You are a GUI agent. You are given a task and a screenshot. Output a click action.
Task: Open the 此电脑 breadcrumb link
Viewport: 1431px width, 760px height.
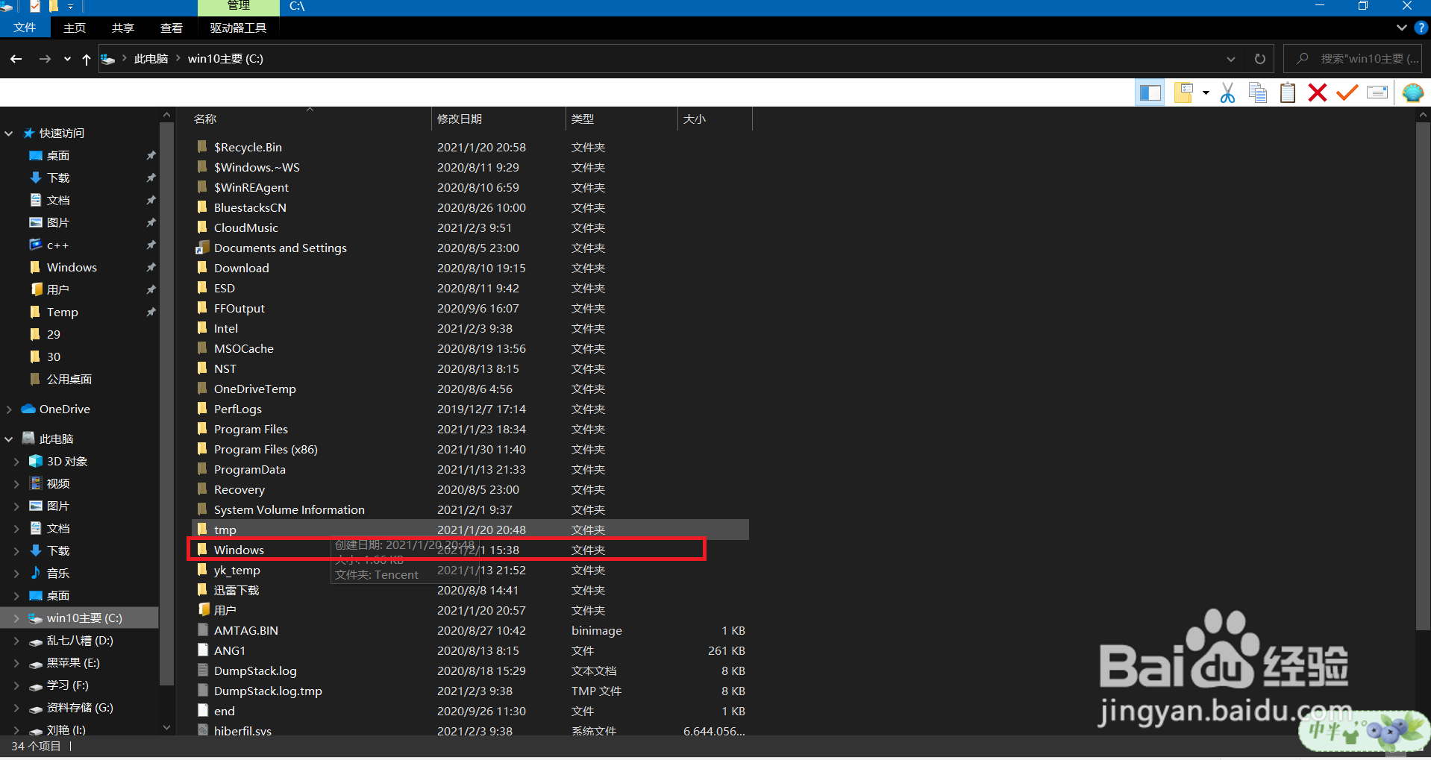pyautogui.click(x=151, y=58)
